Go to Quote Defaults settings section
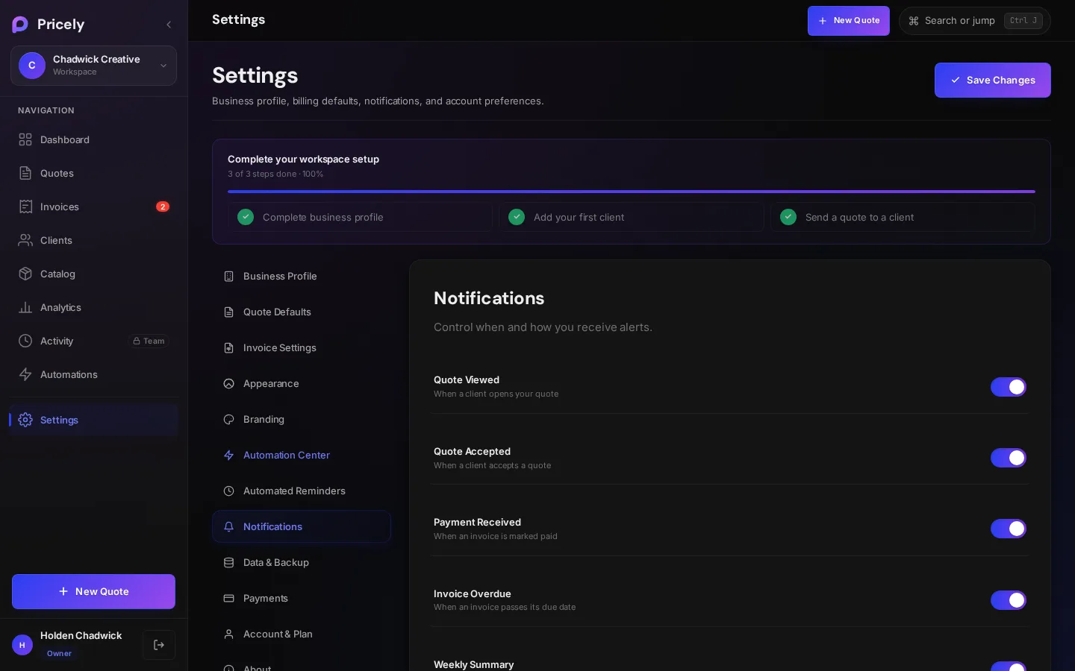Viewport: 1075px width, 671px height. [x=302, y=312]
